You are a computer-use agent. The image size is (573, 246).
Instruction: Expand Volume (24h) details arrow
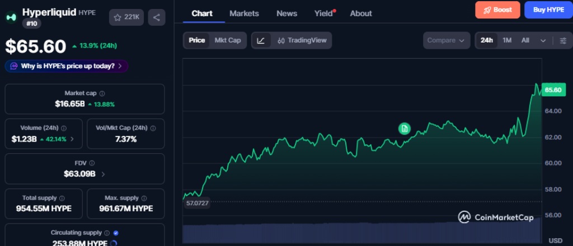(x=72, y=139)
